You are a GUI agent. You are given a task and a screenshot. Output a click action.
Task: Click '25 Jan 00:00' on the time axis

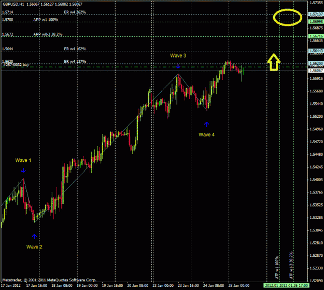pos(239,285)
